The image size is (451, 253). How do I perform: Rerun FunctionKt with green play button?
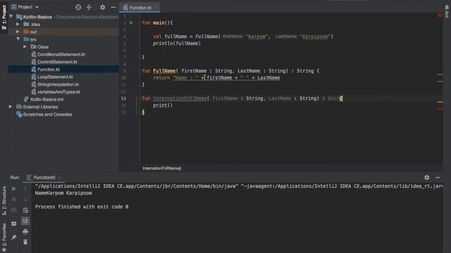pyautogui.click(x=14, y=189)
